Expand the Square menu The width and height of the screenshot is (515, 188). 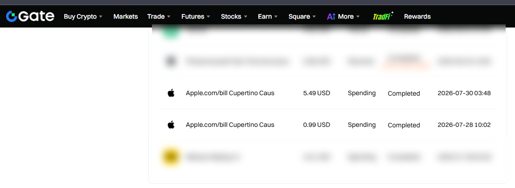pos(302,16)
